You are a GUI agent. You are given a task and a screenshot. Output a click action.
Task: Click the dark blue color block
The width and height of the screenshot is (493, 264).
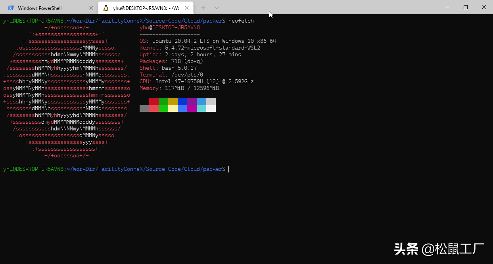pos(182,101)
